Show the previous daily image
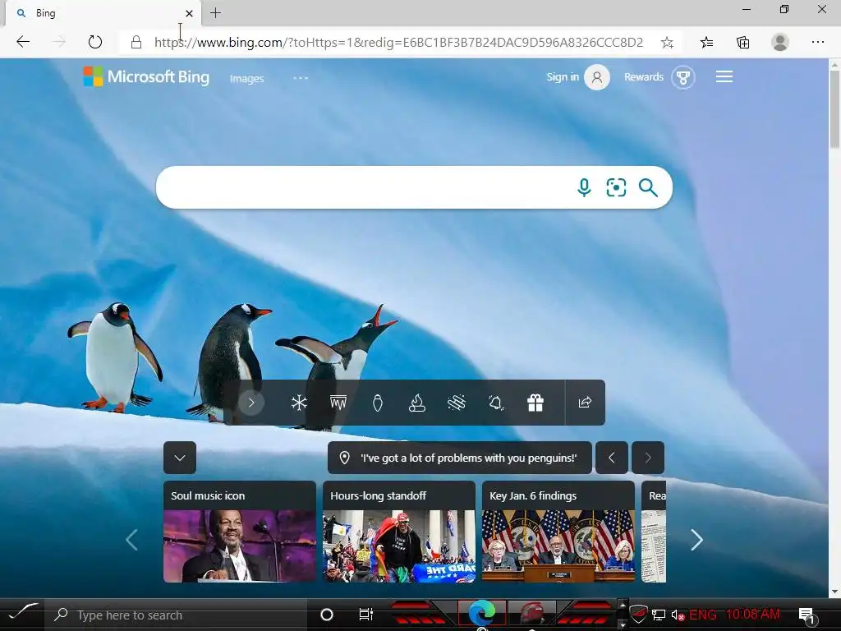Viewport: 841px width, 631px height. 611,458
